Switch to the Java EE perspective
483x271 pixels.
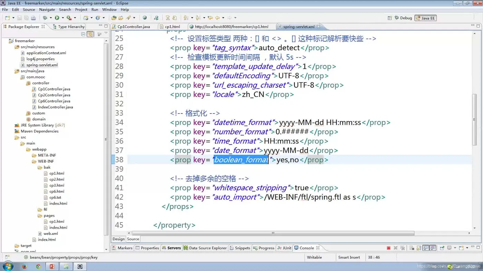pyautogui.click(x=425, y=18)
